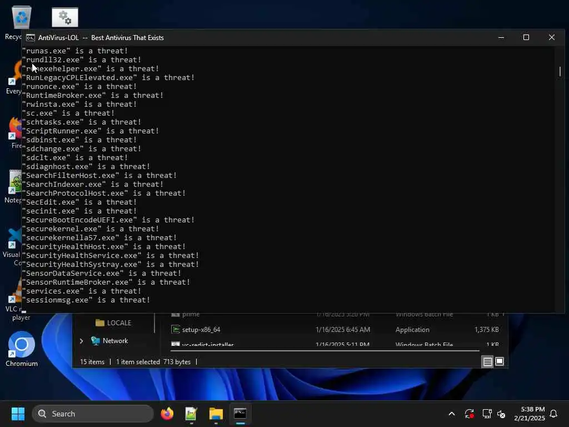Viewport: 569px width, 427px height.
Task: Open File Explorer from the taskbar
Action: tap(216, 414)
